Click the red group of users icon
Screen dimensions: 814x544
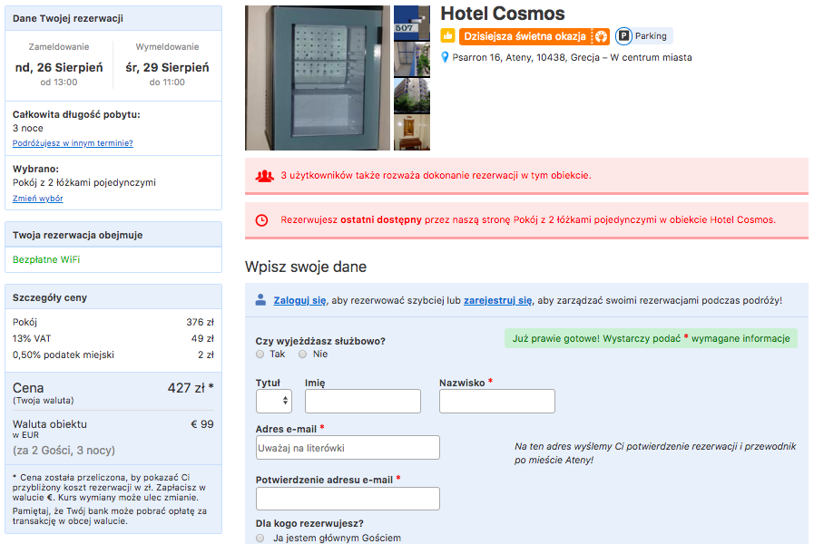[264, 176]
